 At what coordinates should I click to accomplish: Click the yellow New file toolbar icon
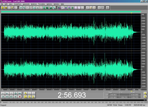3,8
